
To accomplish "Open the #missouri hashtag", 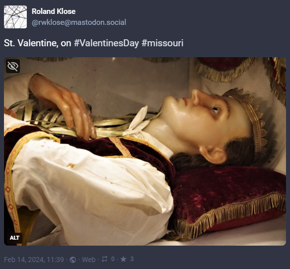I will click(x=162, y=43).
